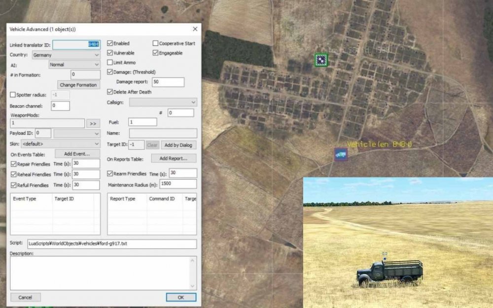Toggle Refuel Friendlies checkbox

point(13,185)
